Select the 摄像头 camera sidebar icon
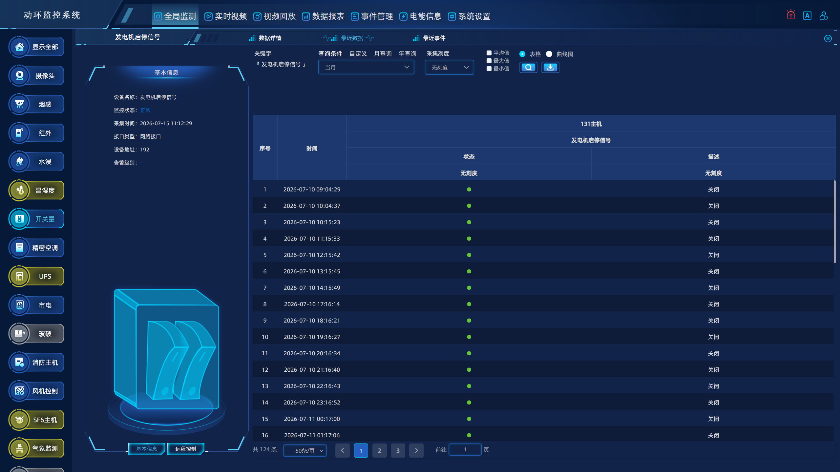 19,76
